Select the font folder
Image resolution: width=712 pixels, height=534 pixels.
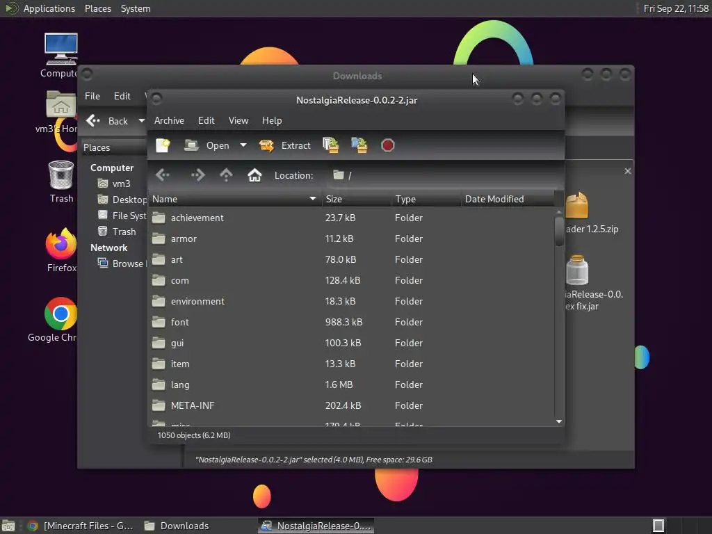click(x=351, y=323)
